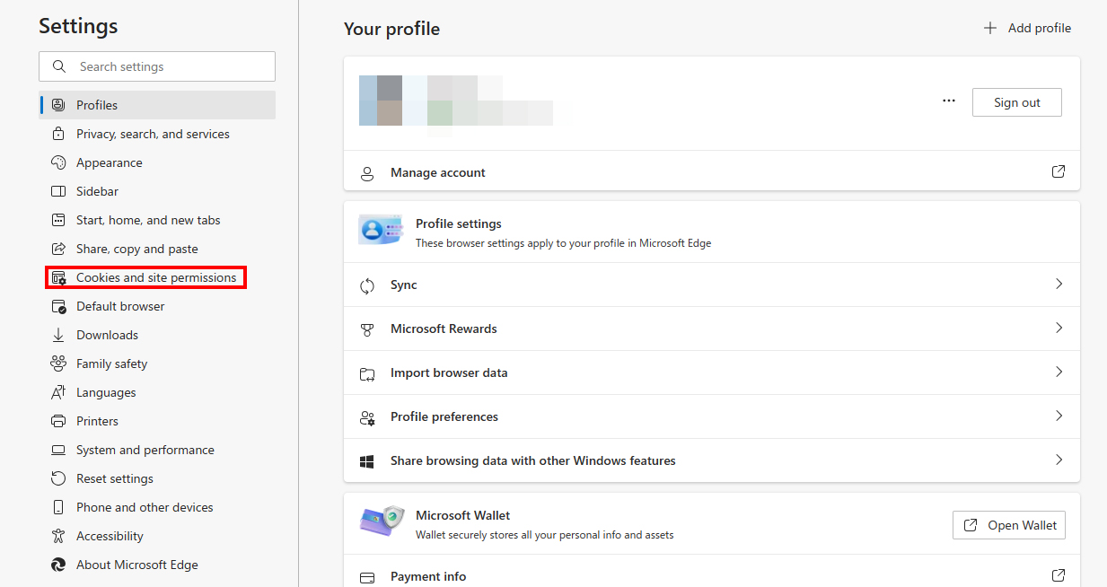Screen dimensions: 1107x587
Task: Click the blurred profile picture
Action: click(x=381, y=100)
